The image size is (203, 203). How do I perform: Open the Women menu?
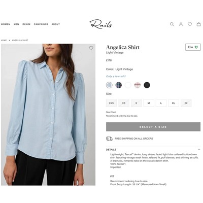(x=6, y=24)
